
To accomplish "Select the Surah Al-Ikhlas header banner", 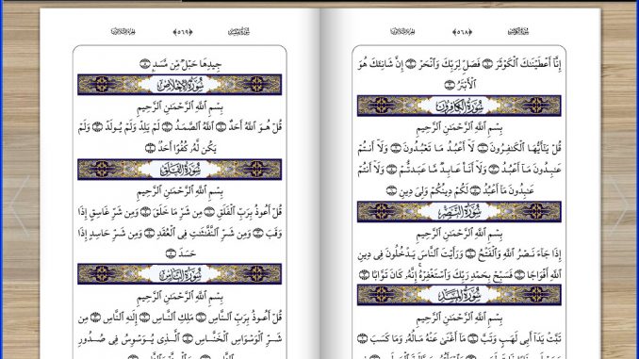I will pos(180,85).
